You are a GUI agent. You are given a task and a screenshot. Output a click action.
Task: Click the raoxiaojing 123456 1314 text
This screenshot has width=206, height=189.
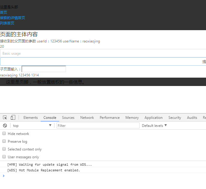(19, 75)
